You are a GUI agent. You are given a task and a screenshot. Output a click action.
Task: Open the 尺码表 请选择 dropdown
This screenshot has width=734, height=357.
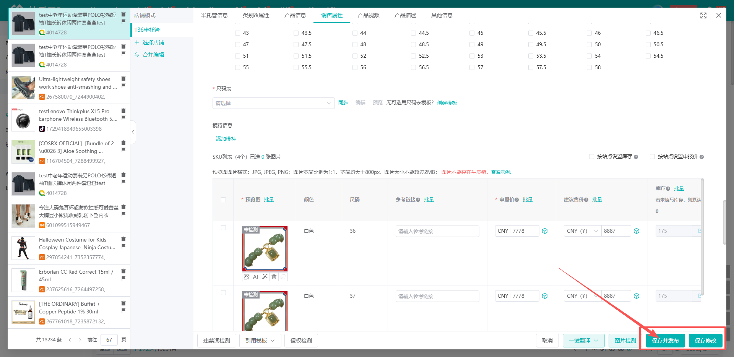273,103
